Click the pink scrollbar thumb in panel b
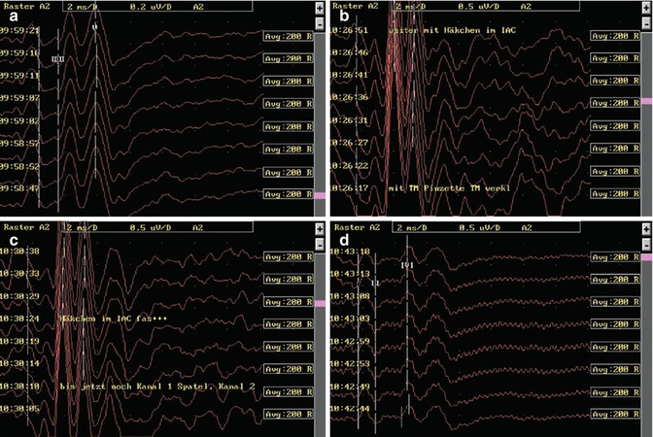This screenshot has width=653, height=437. point(645,101)
